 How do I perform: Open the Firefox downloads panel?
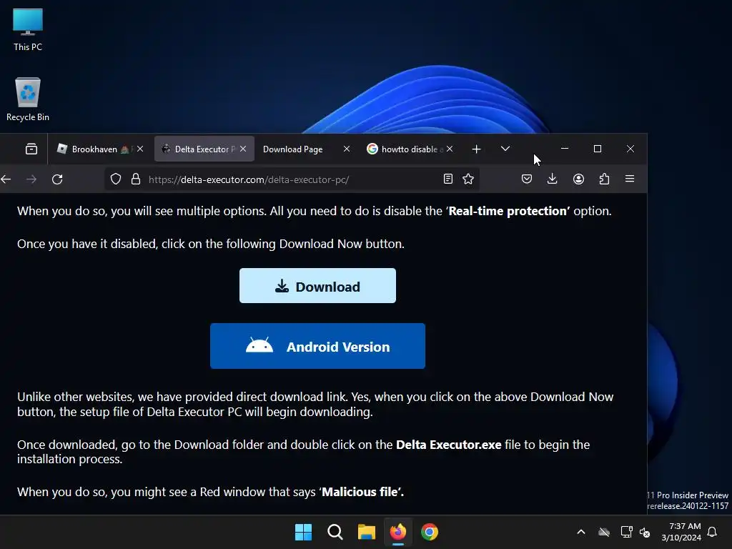pyautogui.click(x=553, y=179)
